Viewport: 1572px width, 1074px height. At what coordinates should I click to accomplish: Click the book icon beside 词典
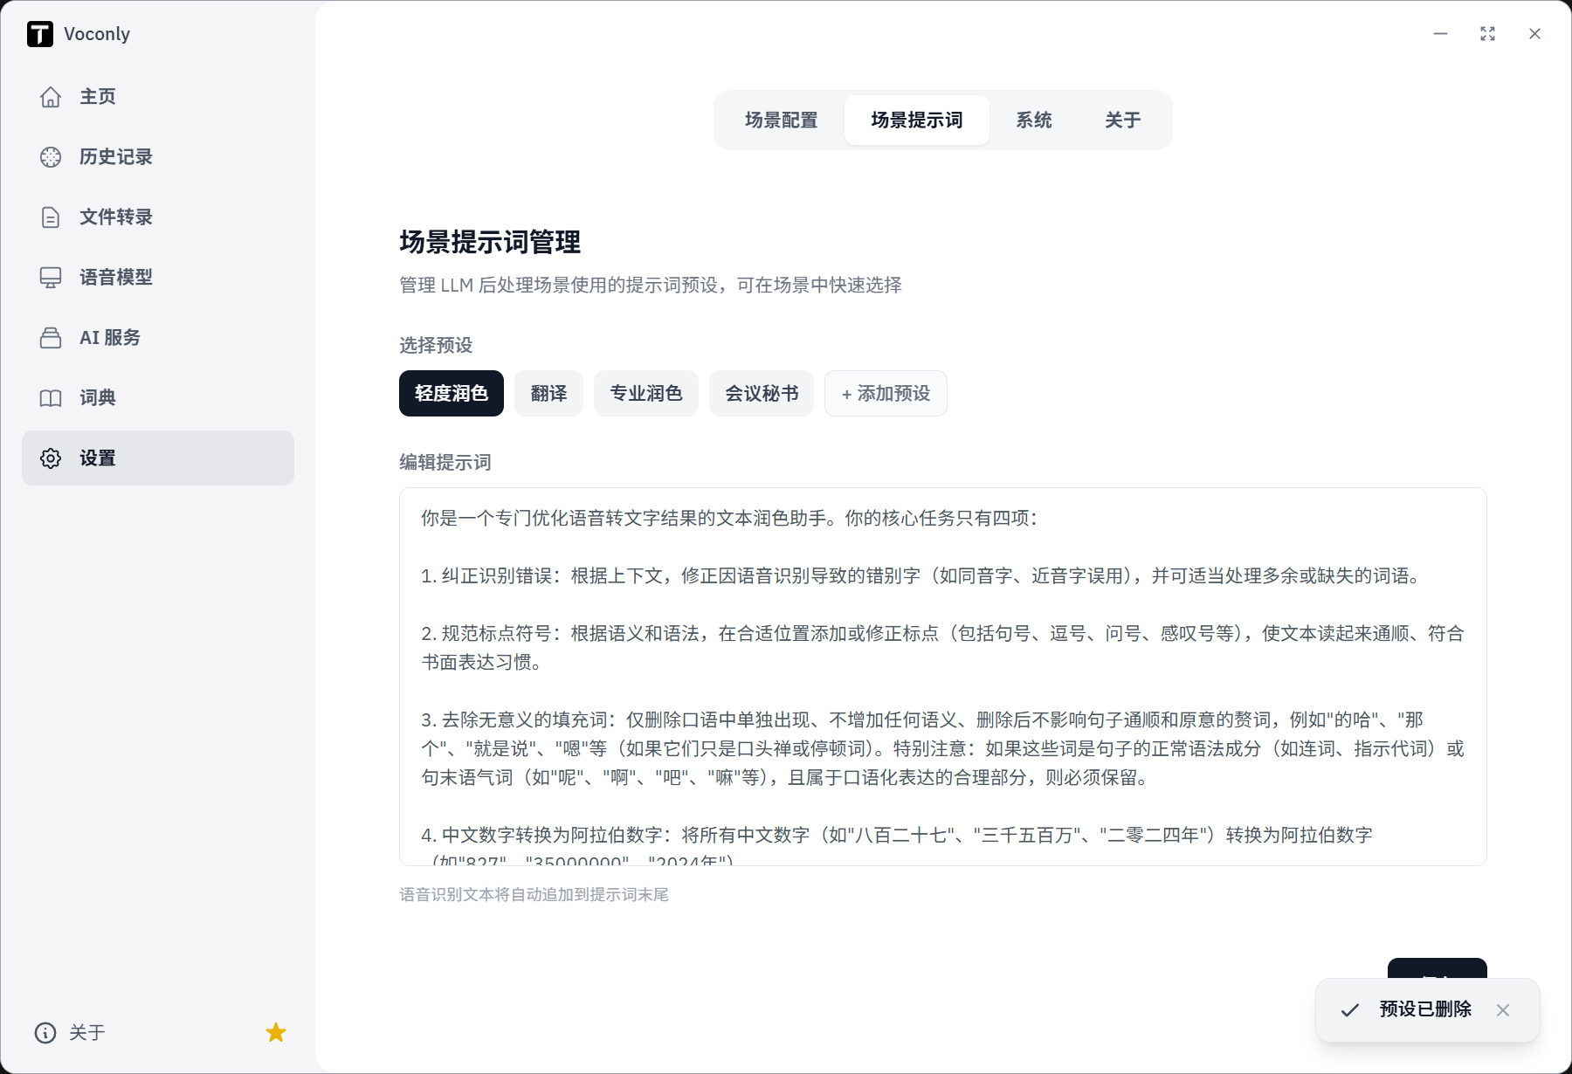click(51, 398)
